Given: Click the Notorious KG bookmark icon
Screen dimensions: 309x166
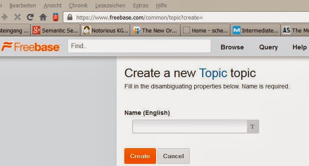Looking at the screenshot, I should (86, 30).
